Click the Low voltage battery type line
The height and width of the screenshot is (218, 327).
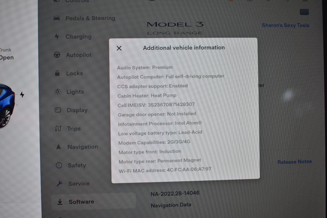160,133
